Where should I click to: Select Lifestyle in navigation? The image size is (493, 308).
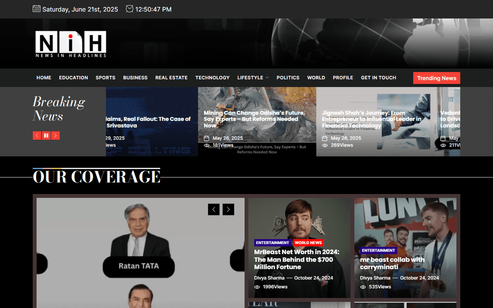tap(250, 78)
